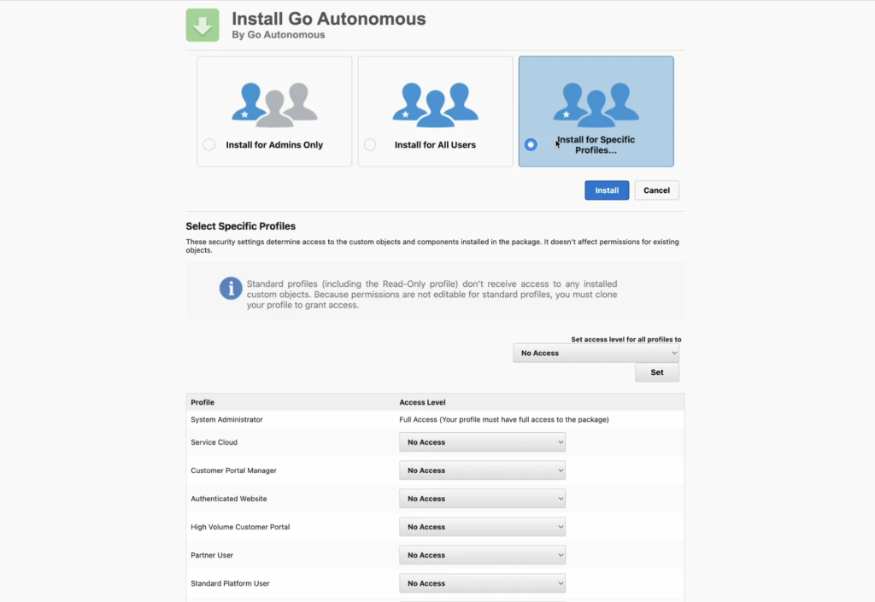Click the Set access level for all profiles label
Screen dimensions: 875x602
click(626, 340)
